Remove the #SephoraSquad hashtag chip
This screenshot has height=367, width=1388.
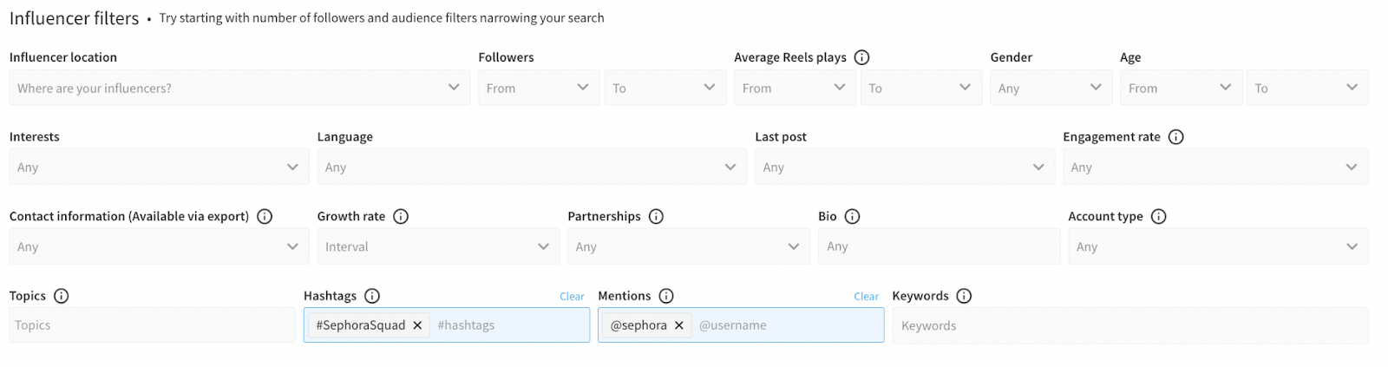417,325
